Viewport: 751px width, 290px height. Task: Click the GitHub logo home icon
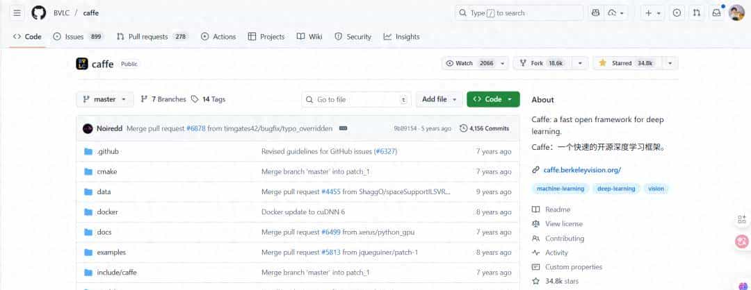click(x=39, y=12)
